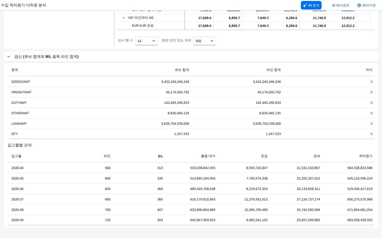Image resolution: width=382 pixels, height=238 pixels.
Task: Select the LANDAMT row label
Action: point(19,123)
